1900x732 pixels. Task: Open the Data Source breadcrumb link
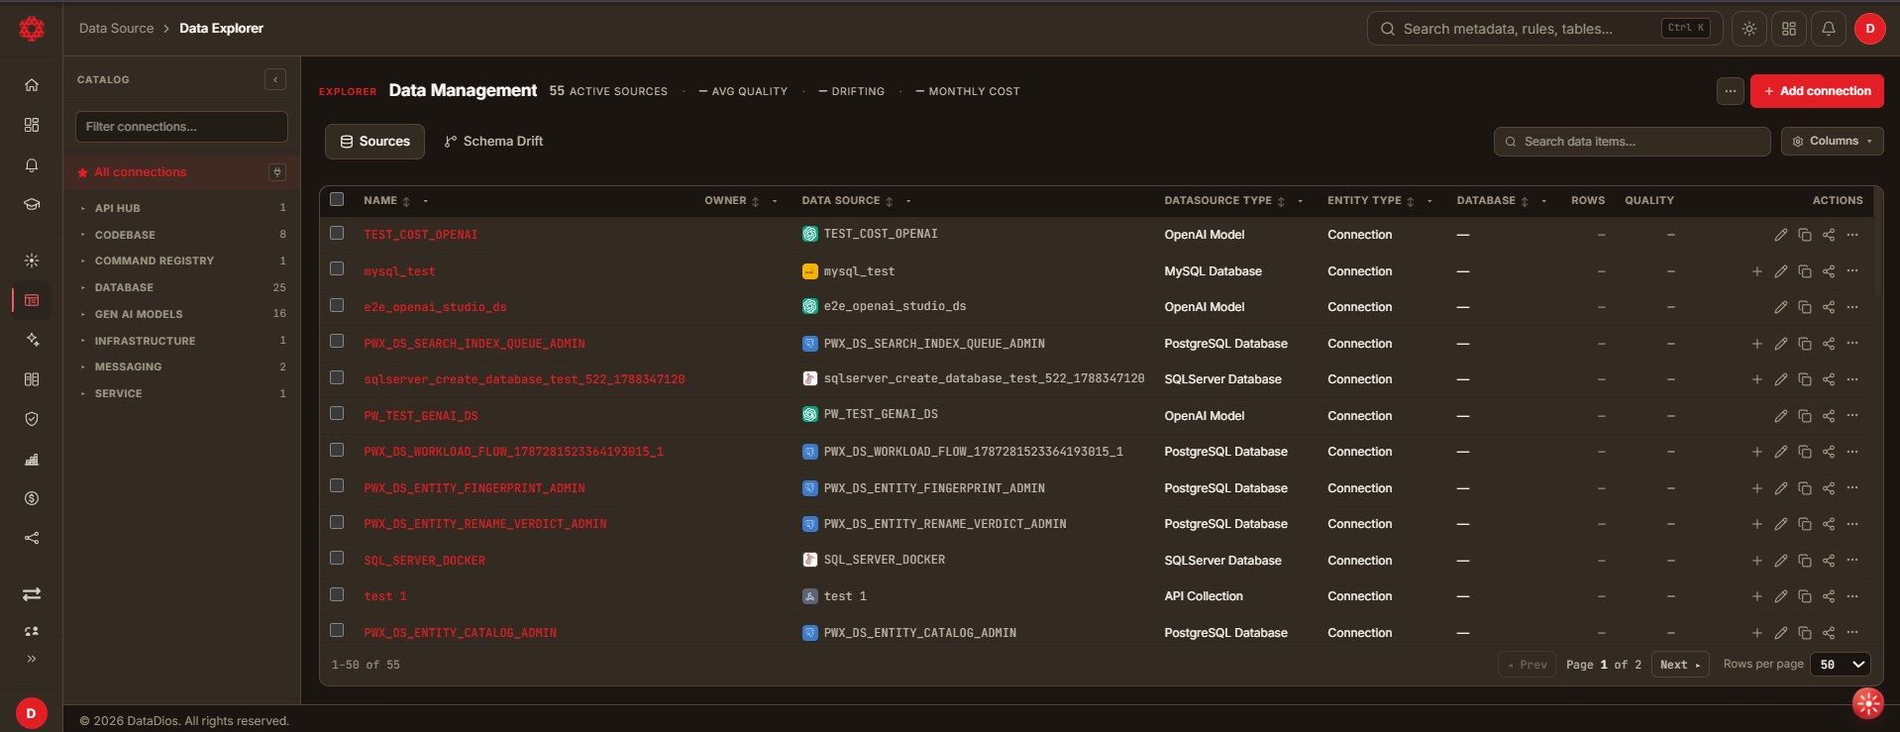click(x=117, y=29)
